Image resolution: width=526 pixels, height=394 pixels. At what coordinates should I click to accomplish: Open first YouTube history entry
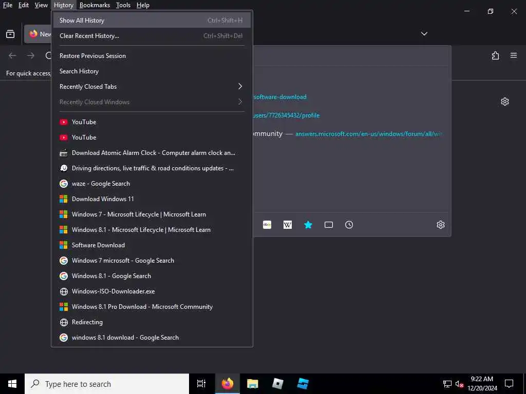[152, 122]
